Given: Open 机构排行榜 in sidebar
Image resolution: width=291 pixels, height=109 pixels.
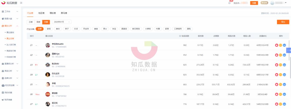Looking at the screenshot, I should [x=11, y=57].
